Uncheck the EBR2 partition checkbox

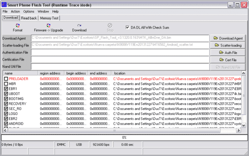click(x=6, y=119)
